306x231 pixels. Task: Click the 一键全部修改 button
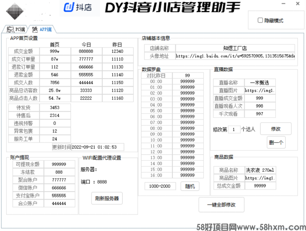pyautogui.click(x=221, y=205)
